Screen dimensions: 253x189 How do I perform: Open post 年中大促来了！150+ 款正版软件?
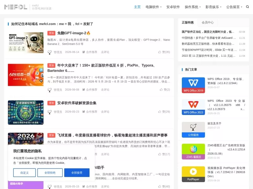(101, 68)
